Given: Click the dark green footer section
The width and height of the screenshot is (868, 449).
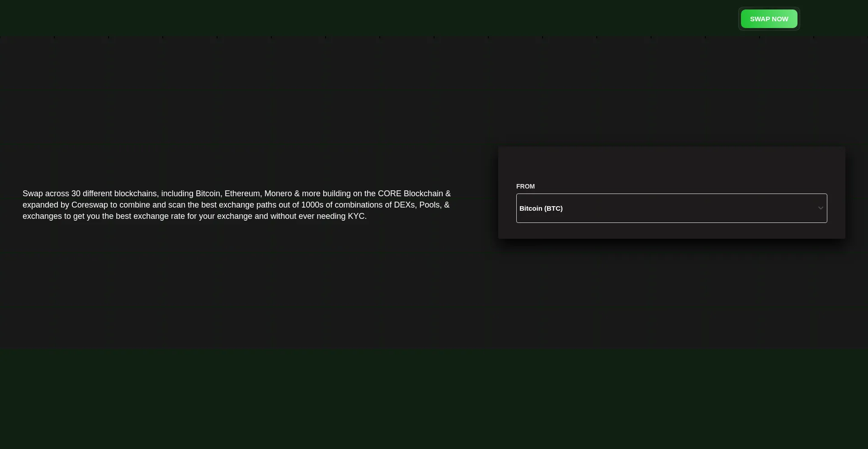Looking at the screenshot, I should 434,399.
